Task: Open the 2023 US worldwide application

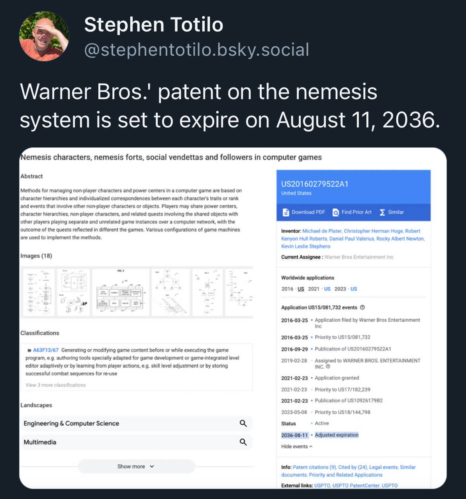Action: pyautogui.click(x=354, y=289)
